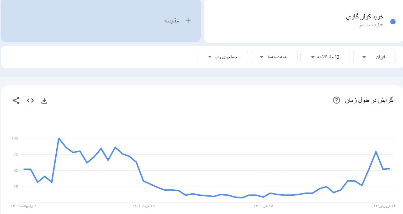Screen dimensions: 403x214
Task: Open the ایران country selector
Action: (374, 57)
